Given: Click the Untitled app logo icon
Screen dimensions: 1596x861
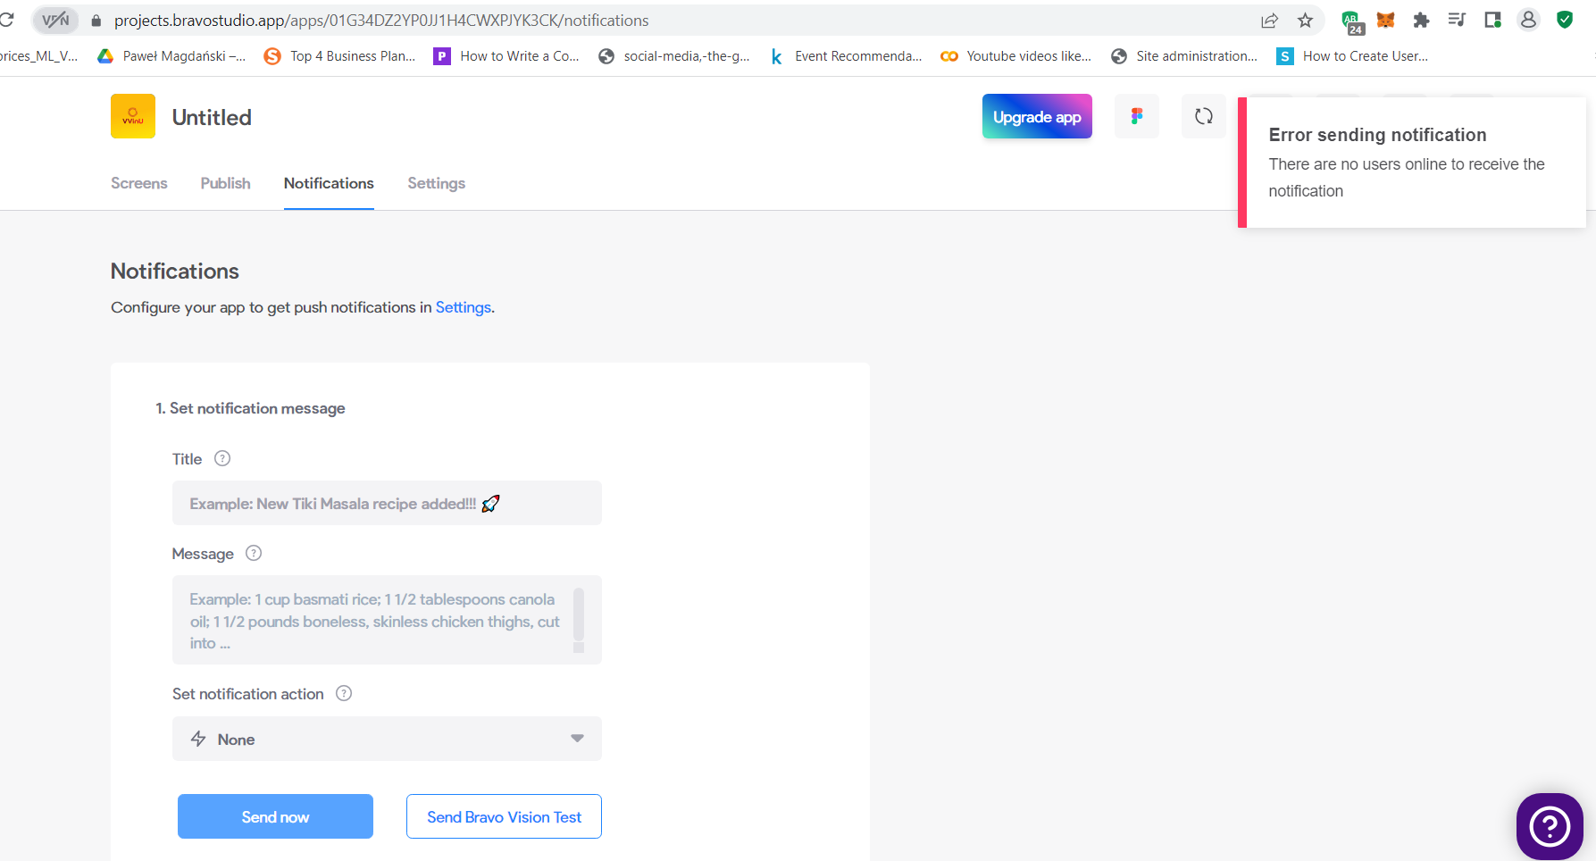Looking at the screenshot, I should pos(133,116).
